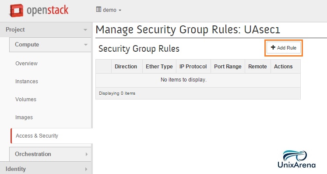Viewport: 327px width, 174px height.
Task: Open the demo project dropdown
Action: (x=109, y=10)
